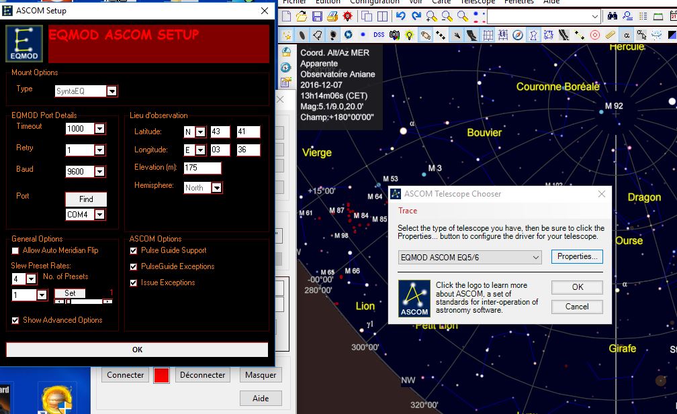Screen dimensions: 677x414
Task: Open the Voir menu
Action: click(x=416, y=2)
